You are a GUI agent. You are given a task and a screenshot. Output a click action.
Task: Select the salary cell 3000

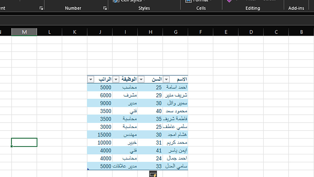100,127
